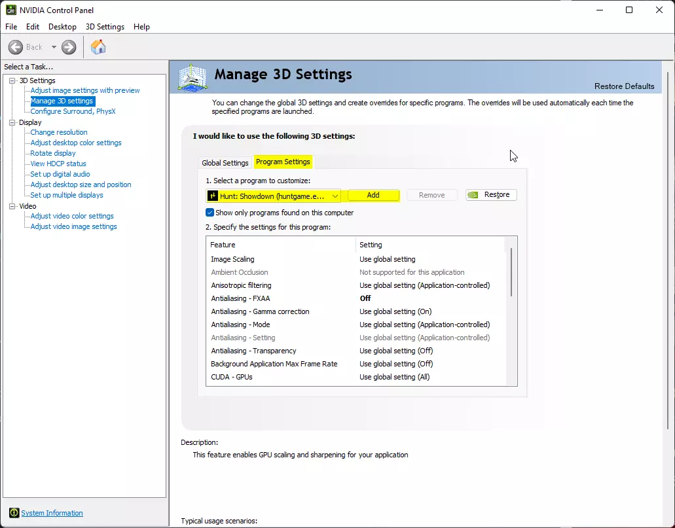
Task: Click Antialiasing - FXAA Off setting
Action: tap(365, 298)
